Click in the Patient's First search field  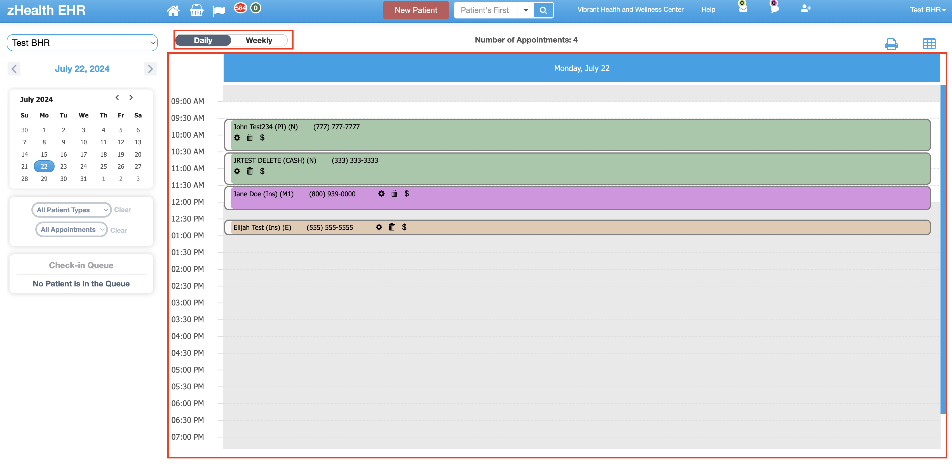click(x=486, y=10)
